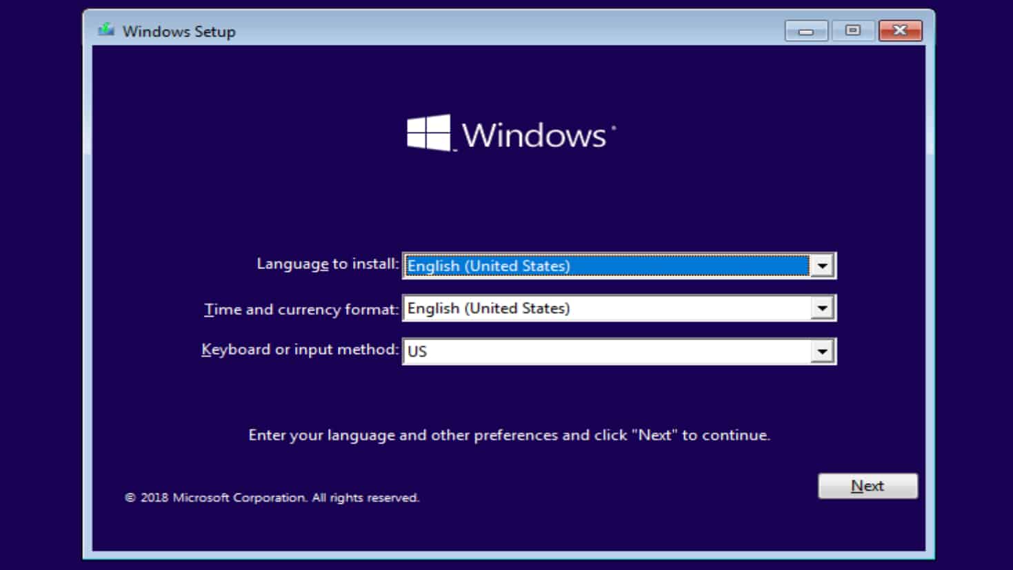1013x570 pixels.
Task: Click the 'Windows Setup' title text
Action: tap(179, 32)
